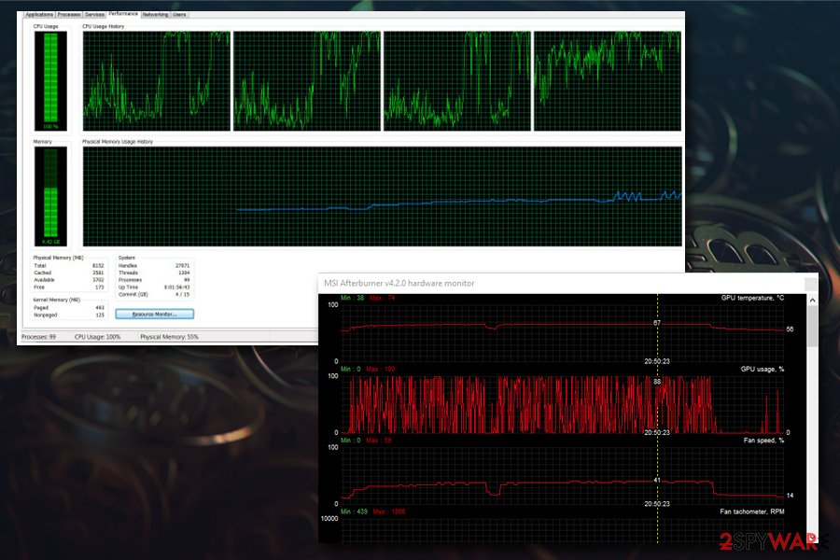Click the Memory usage meter gauge

coord(51,196)
